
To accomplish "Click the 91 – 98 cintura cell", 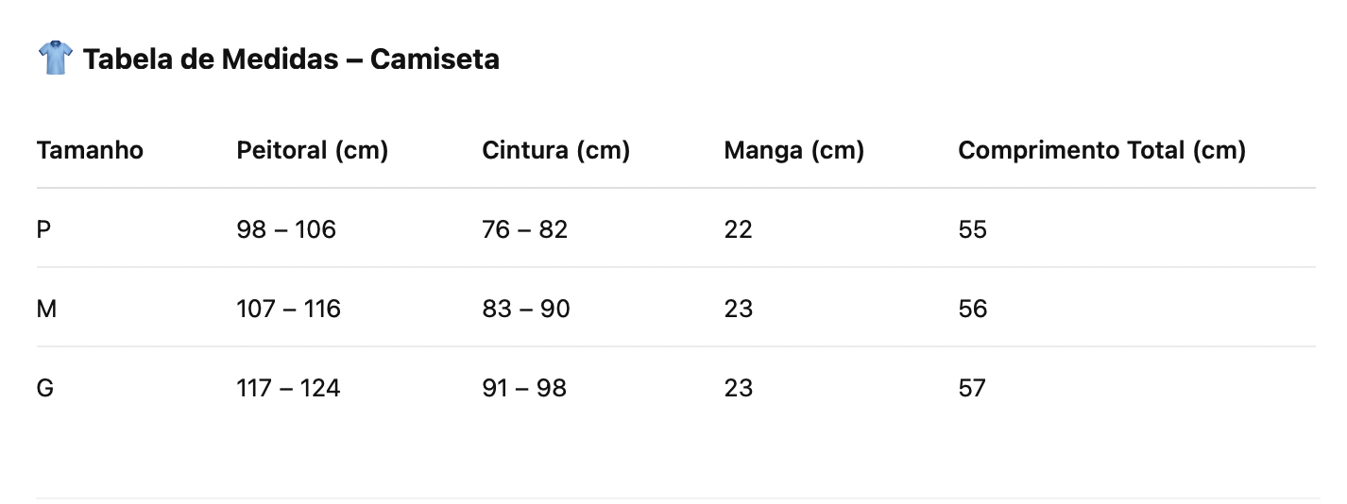I will point(524,388).
